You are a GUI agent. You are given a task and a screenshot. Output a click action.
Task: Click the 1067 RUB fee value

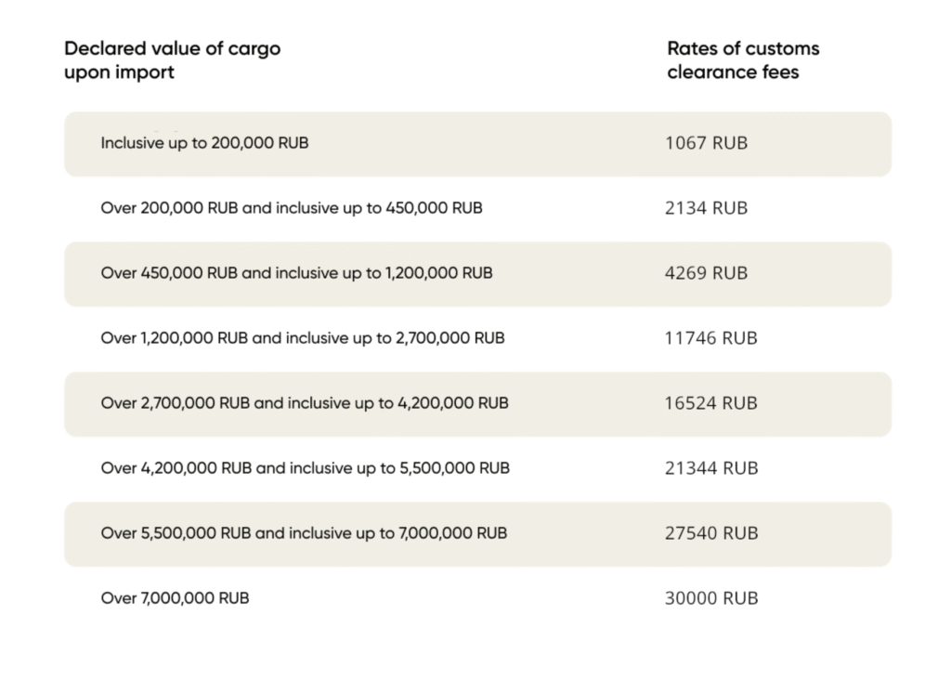click(706, 144)
